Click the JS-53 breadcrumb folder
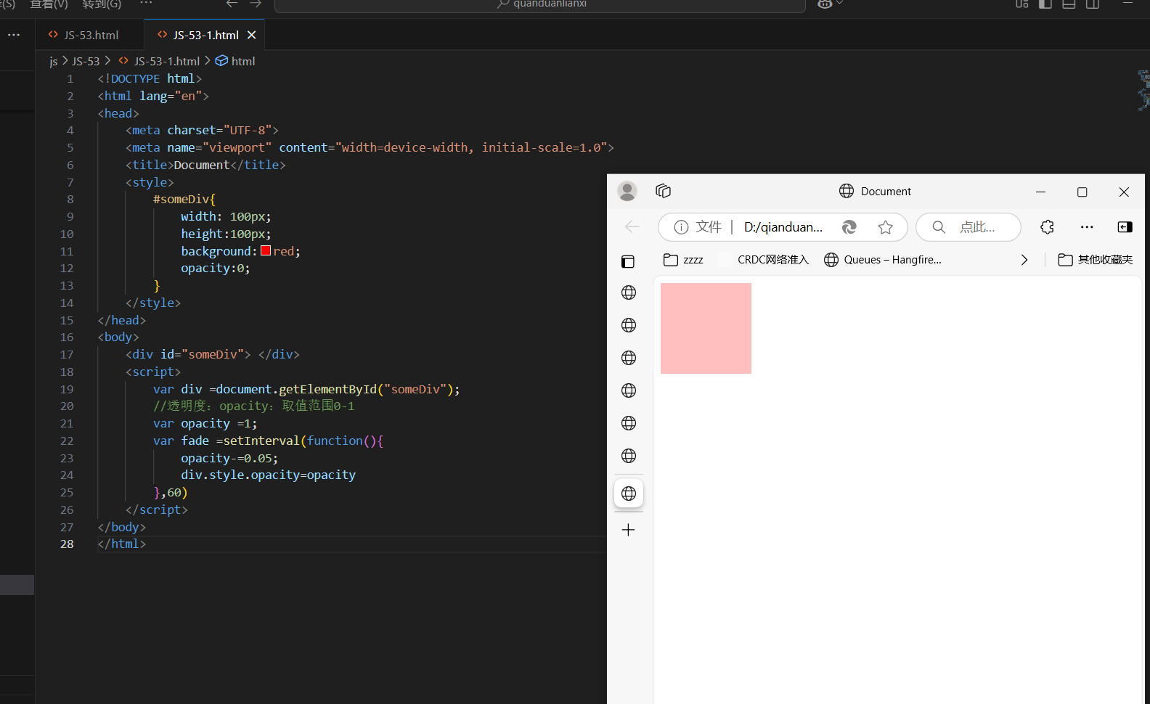 [86, 61]
